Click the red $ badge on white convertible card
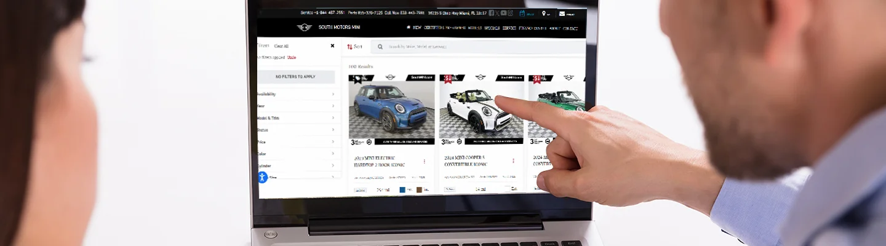This screenshot has height=246, width=886. tap(448, 78)
